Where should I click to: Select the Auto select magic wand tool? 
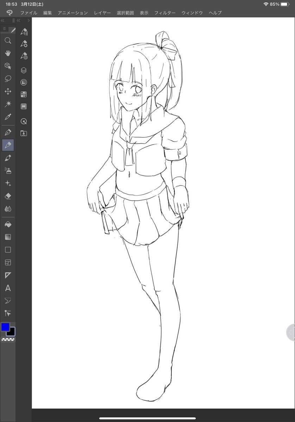tap(8, 104)
